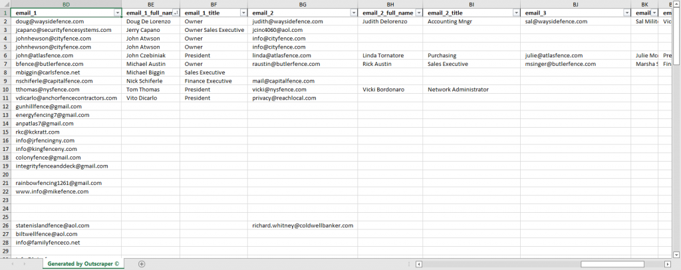Switch to the Generated by Outscraper sheet tab
The image size is (681, 270).
[x=83, y=264]
